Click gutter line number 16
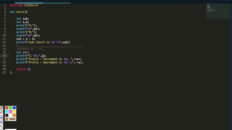Image resolution: width=232 pixels, height=130 pixels. (4, 56)
